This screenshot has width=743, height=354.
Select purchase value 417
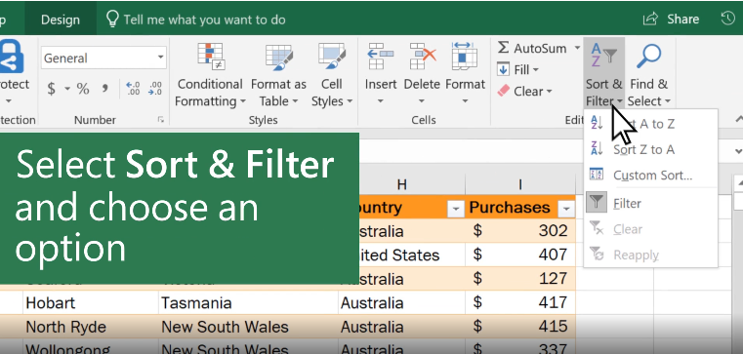click(520, 303)
